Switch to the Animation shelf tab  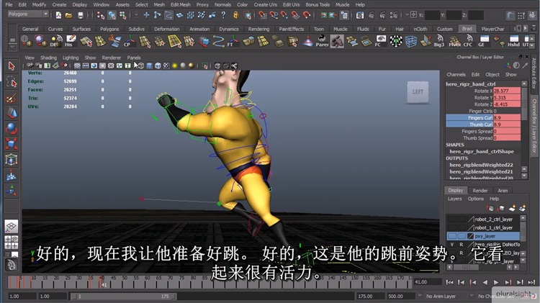click(x=199, y=29)
